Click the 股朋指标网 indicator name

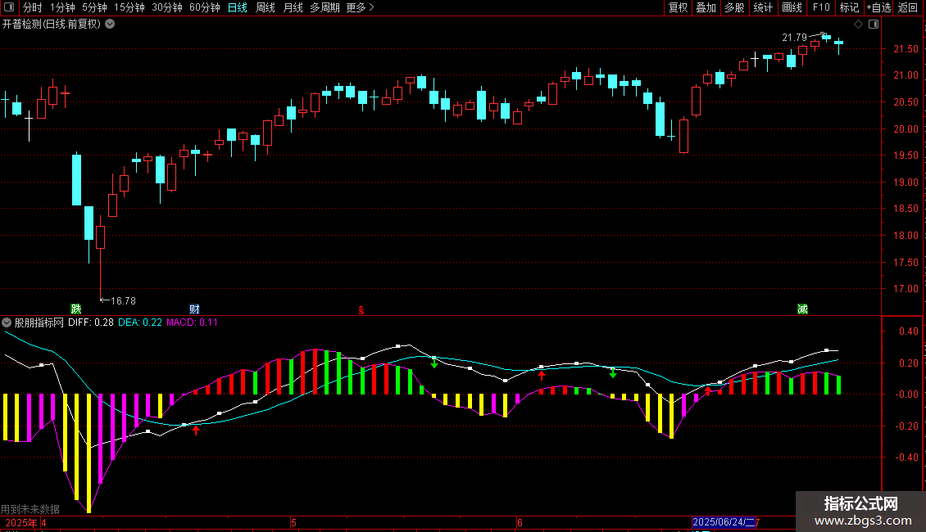39,322
